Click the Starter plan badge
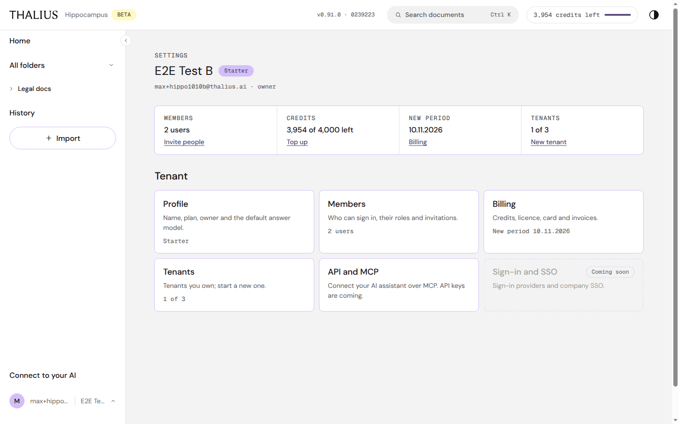The height and width of the screenshot is (424, 679). click(x=236, y=71)
